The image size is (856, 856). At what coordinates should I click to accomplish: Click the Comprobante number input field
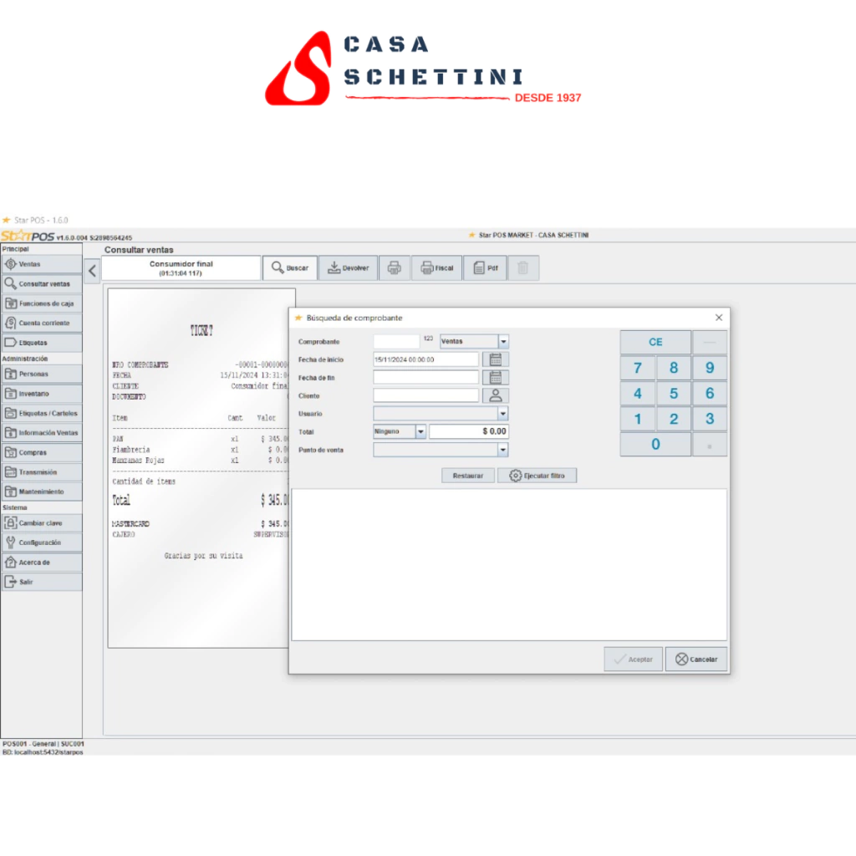396,341
